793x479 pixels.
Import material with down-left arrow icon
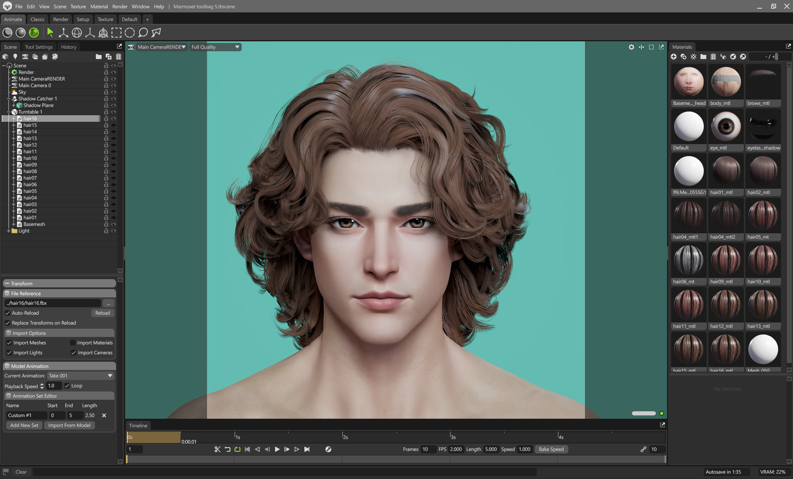(733, 57)
